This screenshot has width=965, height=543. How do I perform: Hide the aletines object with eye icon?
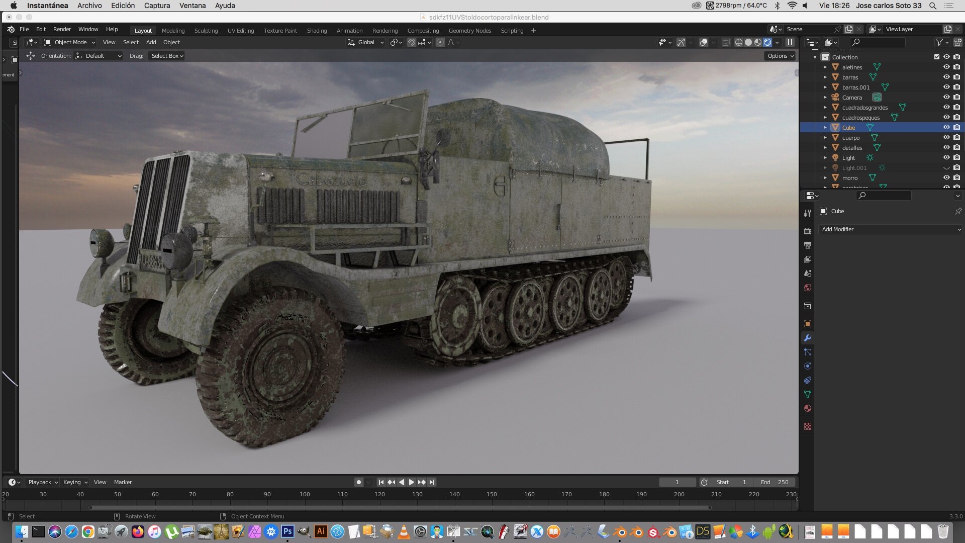946,67
